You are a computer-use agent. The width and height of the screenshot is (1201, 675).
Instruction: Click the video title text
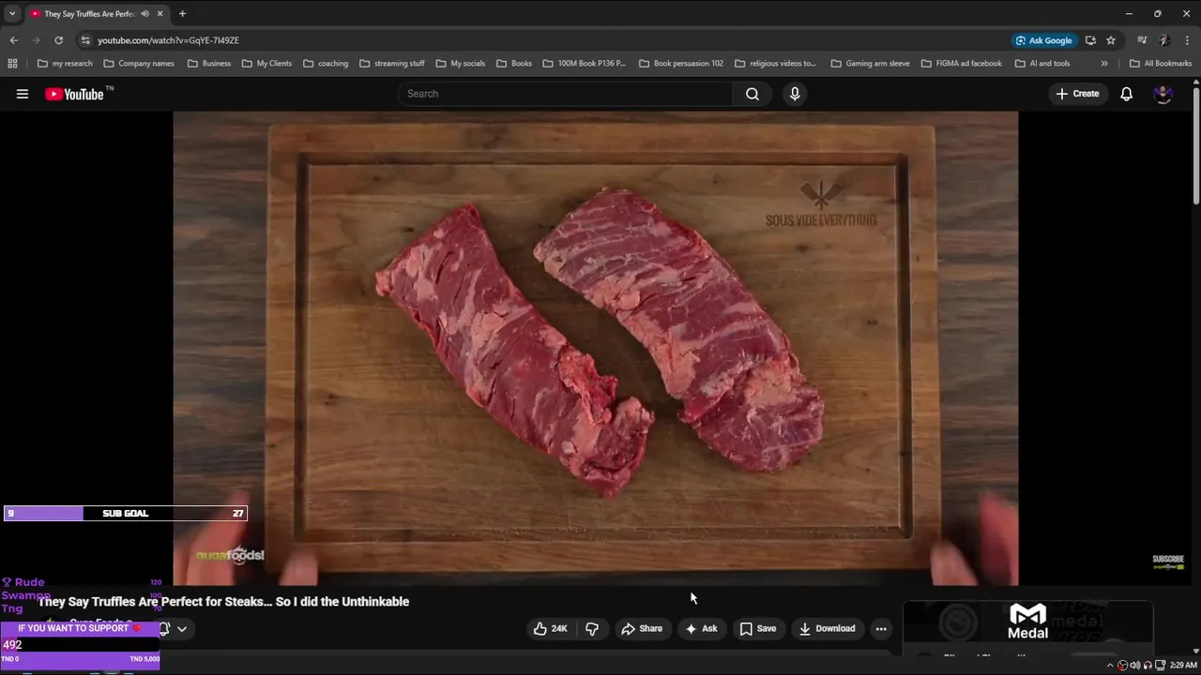click(x=223, y=602)
